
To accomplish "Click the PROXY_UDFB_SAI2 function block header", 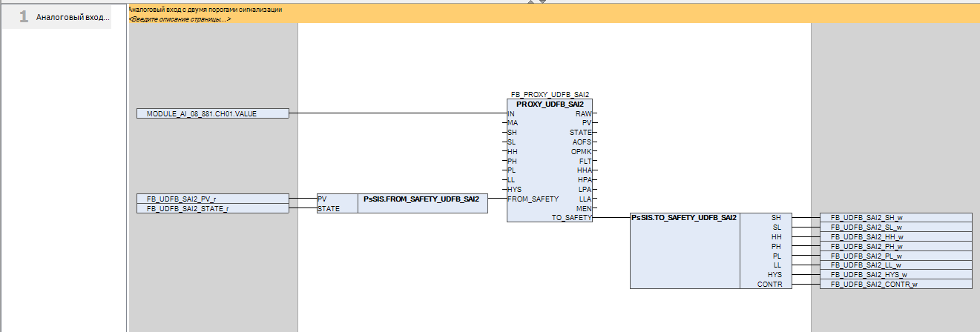I will tap(550, 104).
